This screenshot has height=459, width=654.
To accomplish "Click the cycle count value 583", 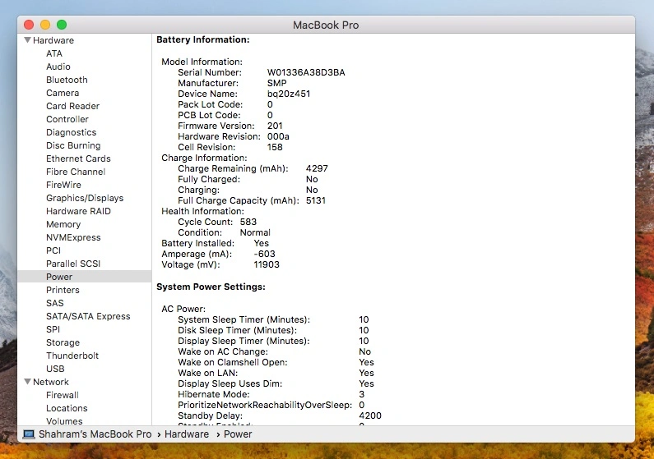I will click(x=248, y=223).
